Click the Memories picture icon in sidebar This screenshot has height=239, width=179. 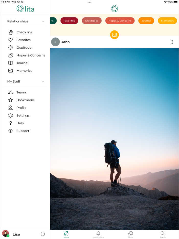[x=10, y=71]
